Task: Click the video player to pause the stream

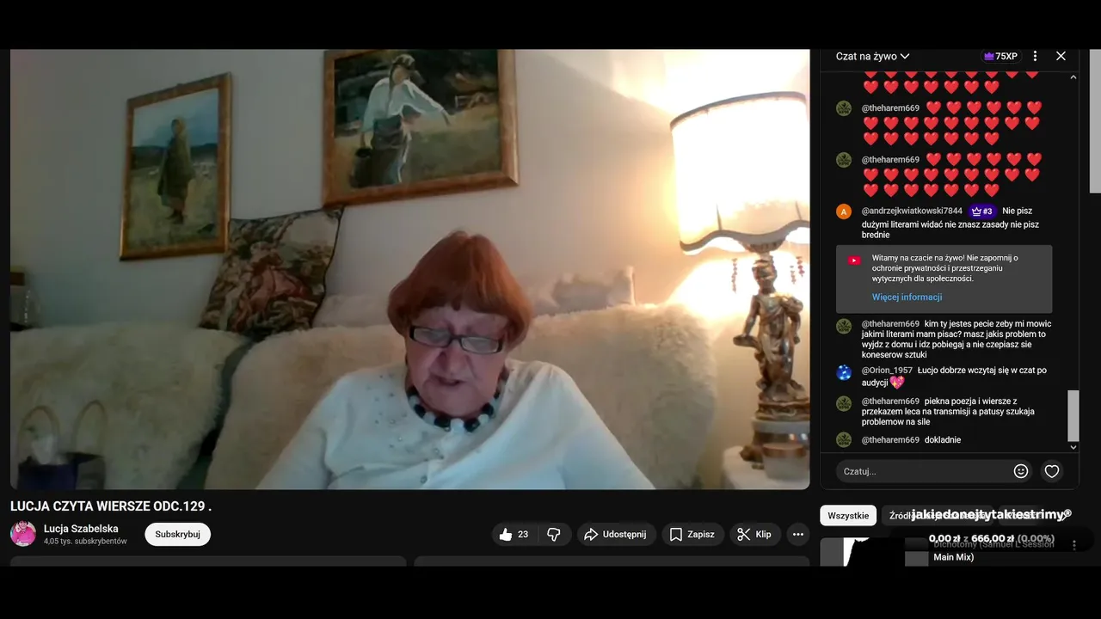Action: [x=409, y=269]
